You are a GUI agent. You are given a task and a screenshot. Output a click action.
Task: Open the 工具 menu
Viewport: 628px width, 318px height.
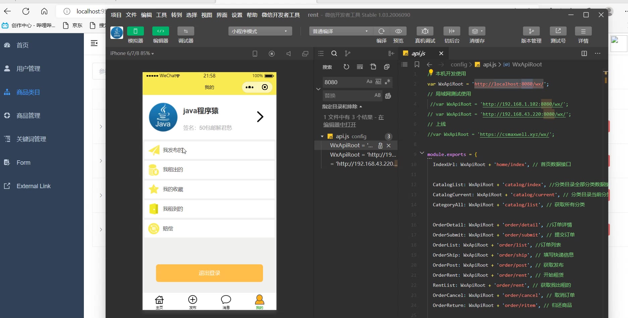(x=161, y=15)
